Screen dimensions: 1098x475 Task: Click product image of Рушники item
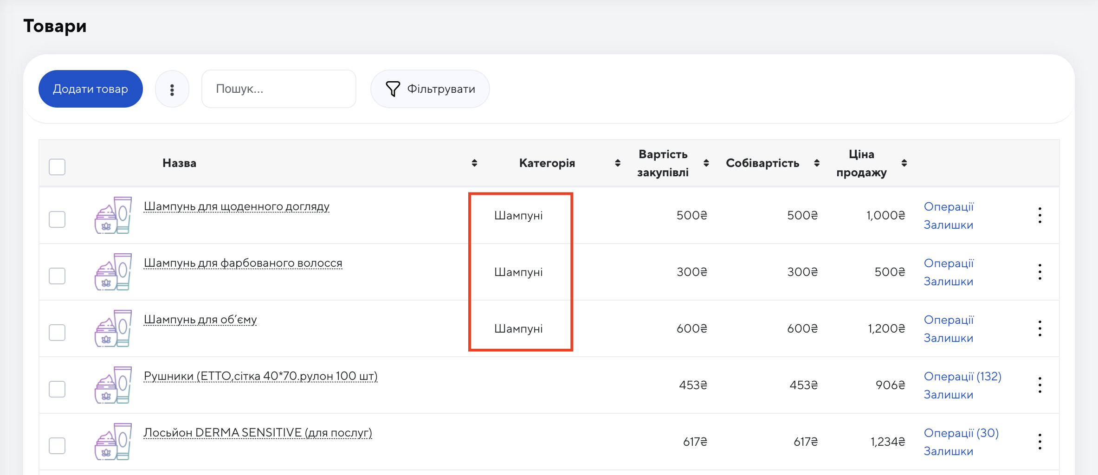pyautogui.click(x=113, y=385)
